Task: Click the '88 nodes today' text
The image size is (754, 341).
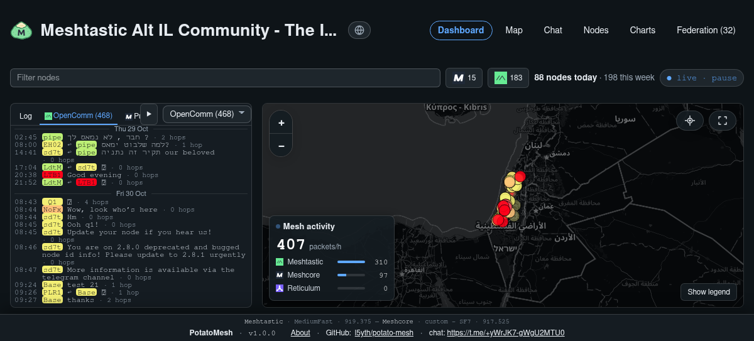Action: (x=565, y=78)
